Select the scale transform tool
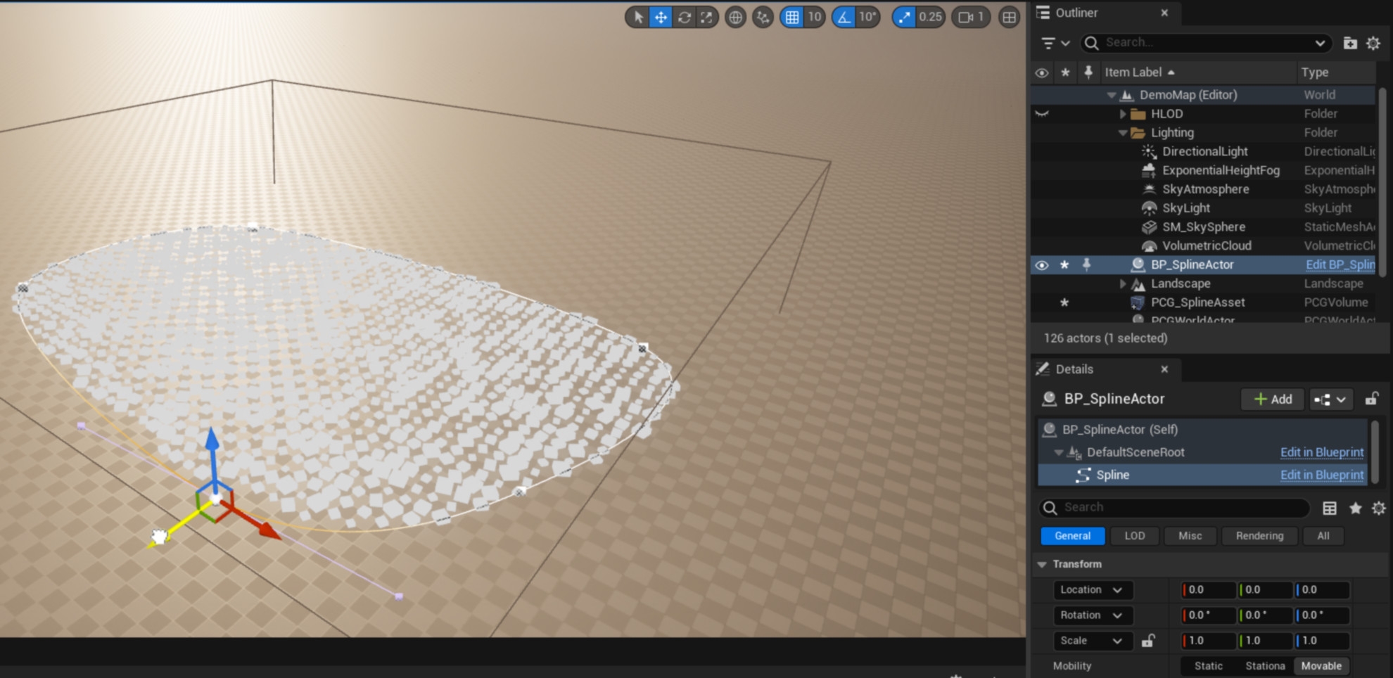Image resolution: width=1393 pixels, height=678 pixels. [706, 18]
